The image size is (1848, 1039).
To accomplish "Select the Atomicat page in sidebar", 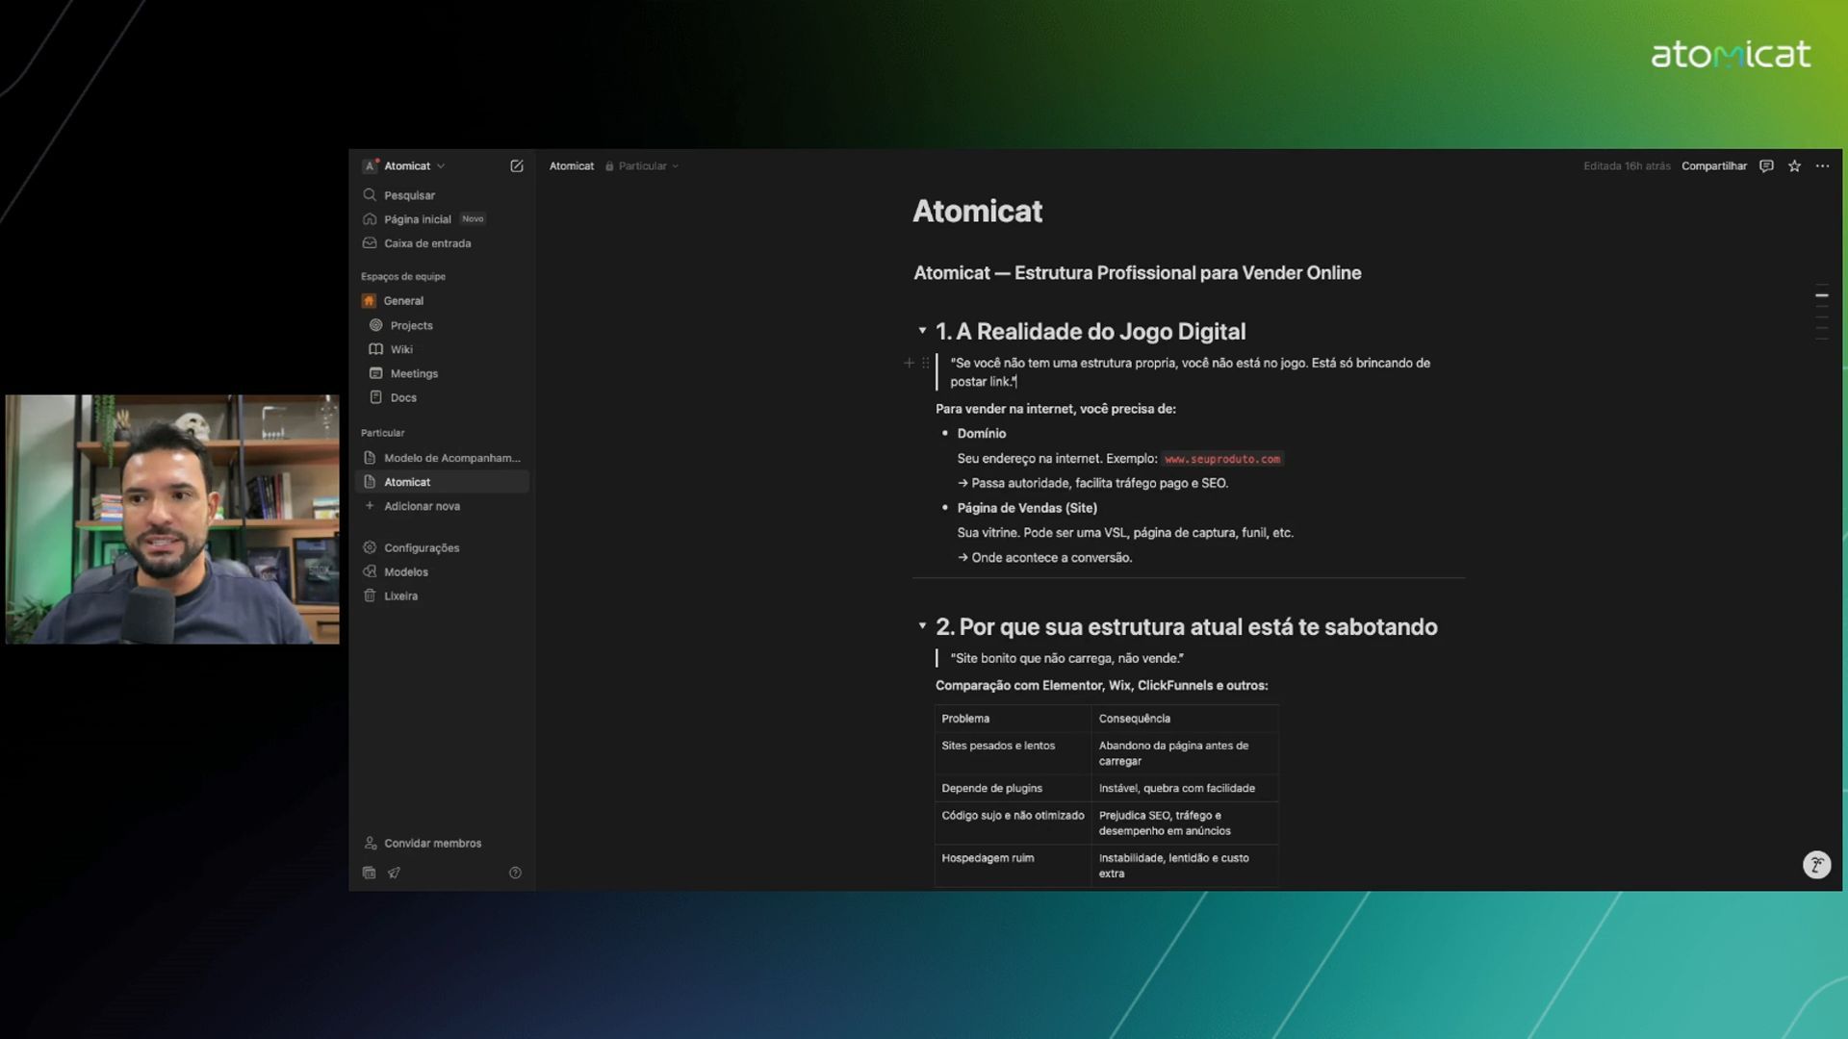I will (443, 482).
